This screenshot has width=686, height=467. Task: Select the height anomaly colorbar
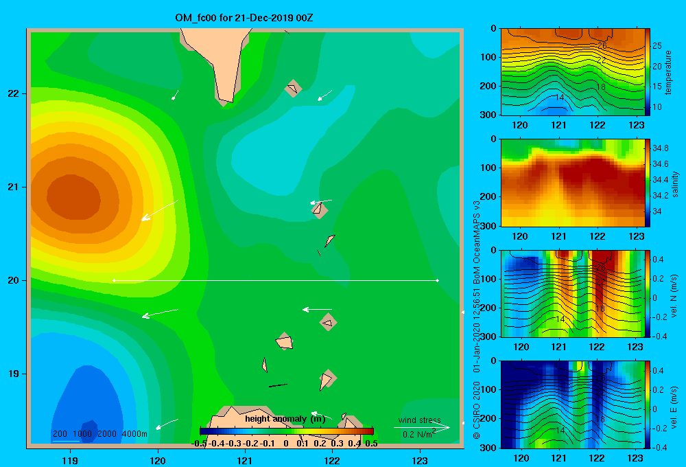click(x=286, y=431)
